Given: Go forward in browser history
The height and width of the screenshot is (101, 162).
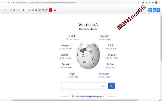Looking at the screenshot, I should 6,3.
